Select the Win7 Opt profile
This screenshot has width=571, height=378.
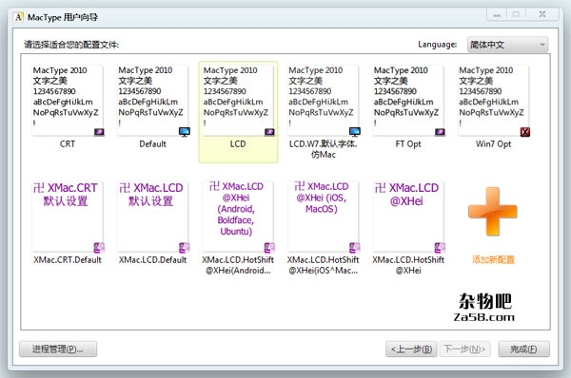point(493,101)
